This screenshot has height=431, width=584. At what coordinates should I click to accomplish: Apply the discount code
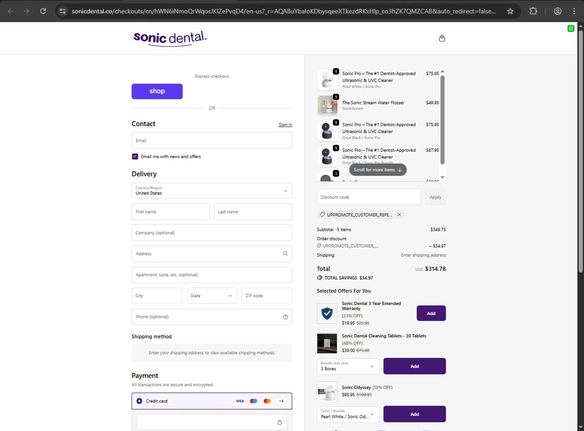(435, 197)
